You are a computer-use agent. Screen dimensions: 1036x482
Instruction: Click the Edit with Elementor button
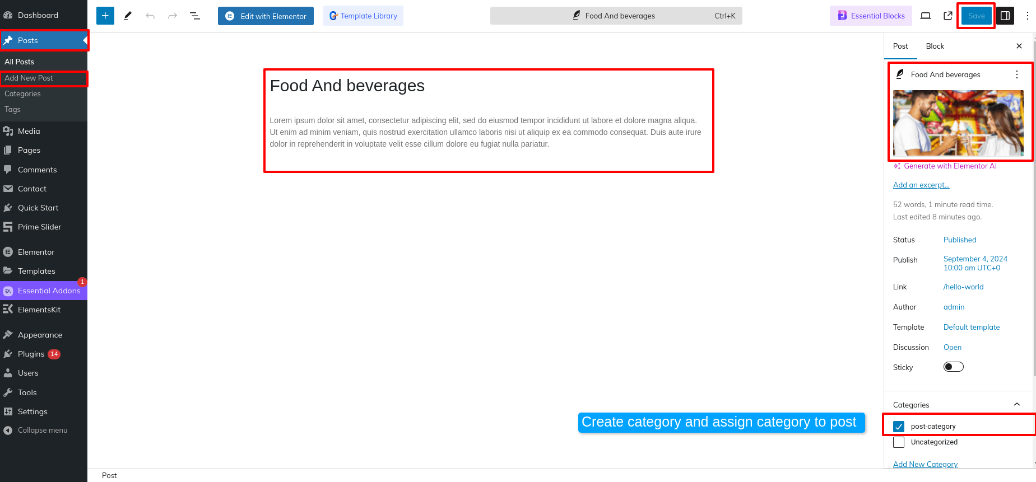pyautogui.click(x=266, y=16)
